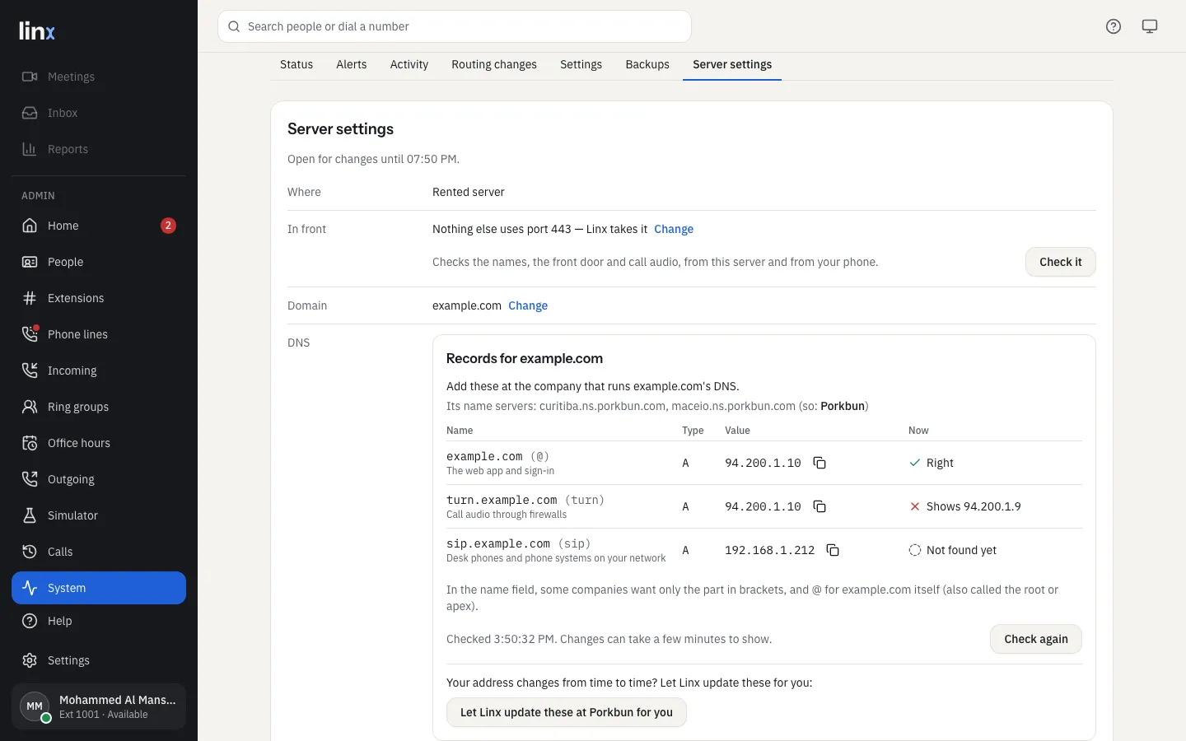Open Mohammed Al Mans... user profile card
Viewport: 1186px width, 741px height.
99,706
